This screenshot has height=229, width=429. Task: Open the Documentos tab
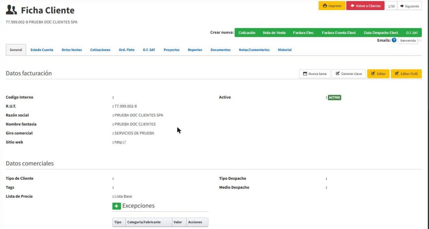click(221, 50)
